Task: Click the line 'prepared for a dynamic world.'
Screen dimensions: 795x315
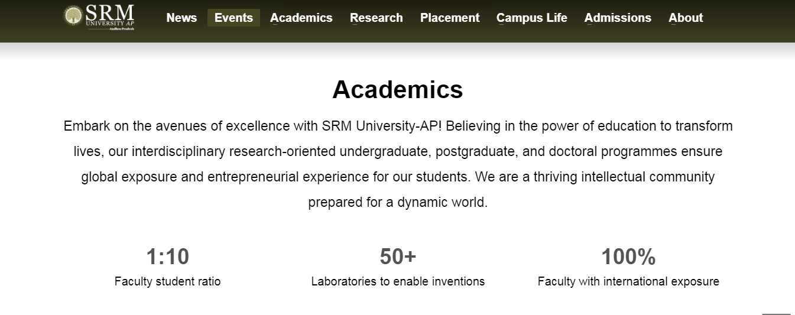Action: click(x=398, y=202)
